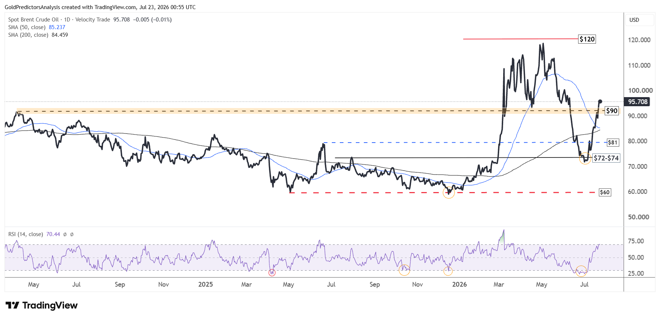The width and height of the screenshot is (660, 319).
Task: Select the $72-$74 support label
Action: [x=606, y=158]
